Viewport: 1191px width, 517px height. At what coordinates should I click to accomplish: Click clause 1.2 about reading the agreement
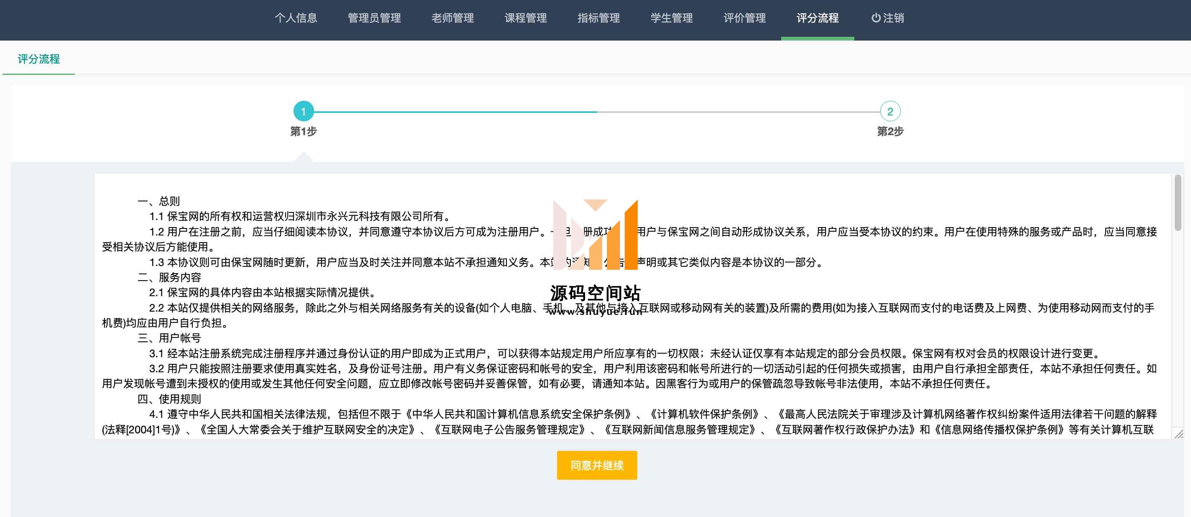[629, 239]
